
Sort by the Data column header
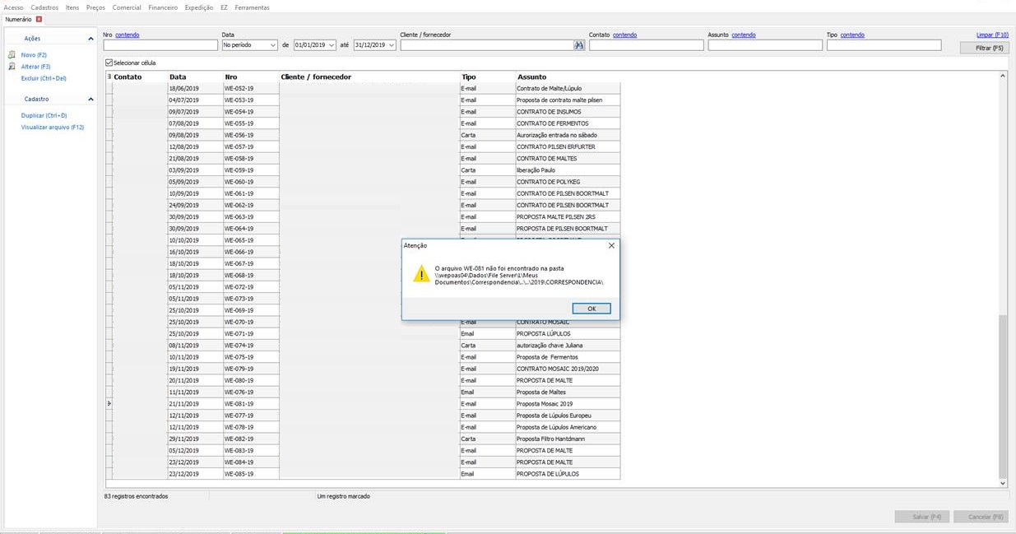[x=194, y=77]
